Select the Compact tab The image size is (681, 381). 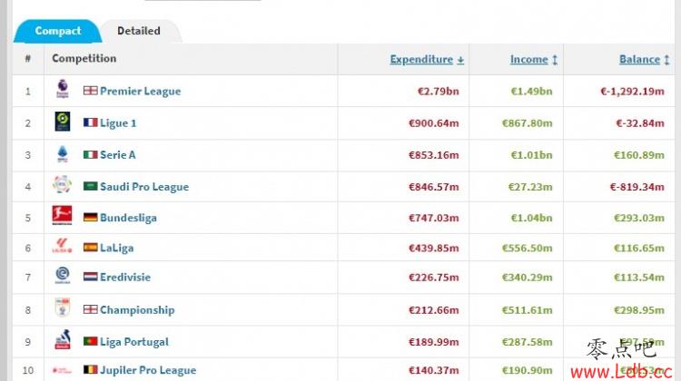[x=58, y=31]
